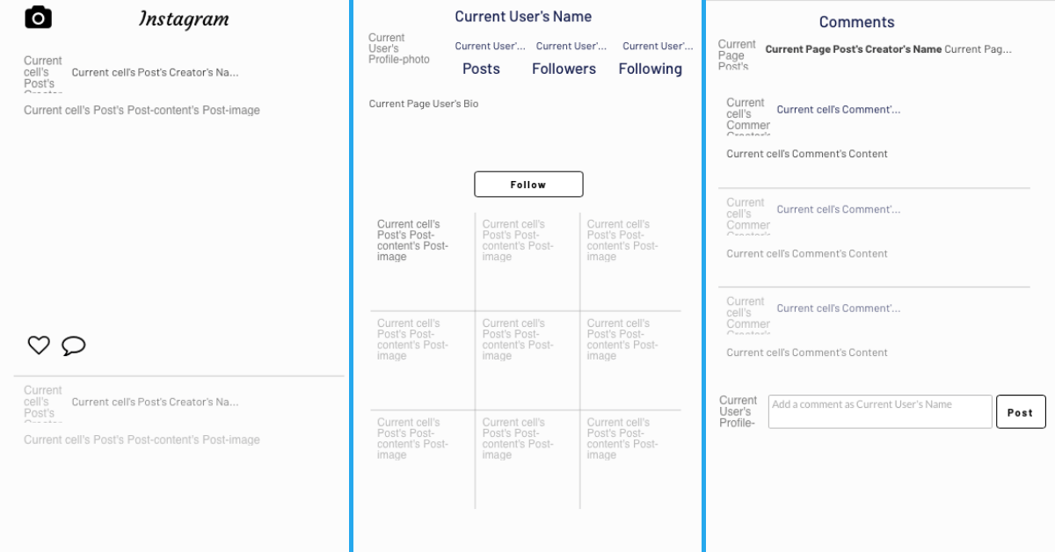Click the Instagram logo at the top

[184, 18]
